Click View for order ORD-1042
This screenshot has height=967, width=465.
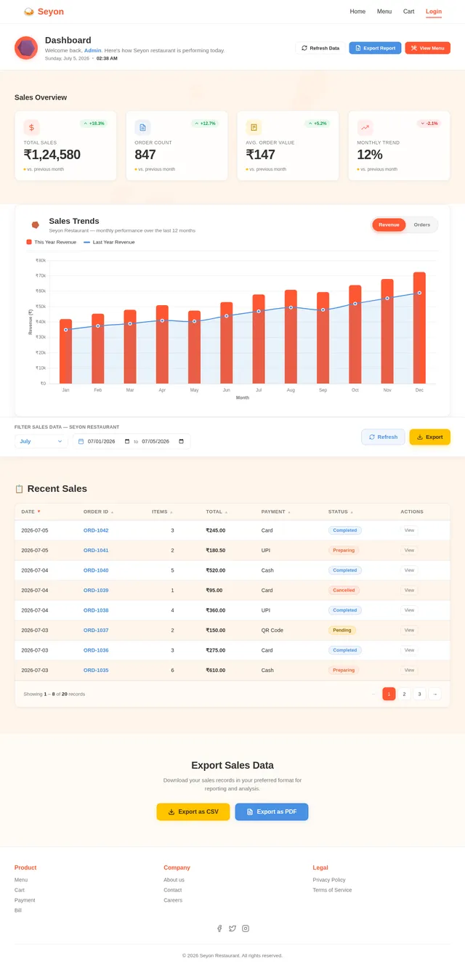tap(409, 530)
